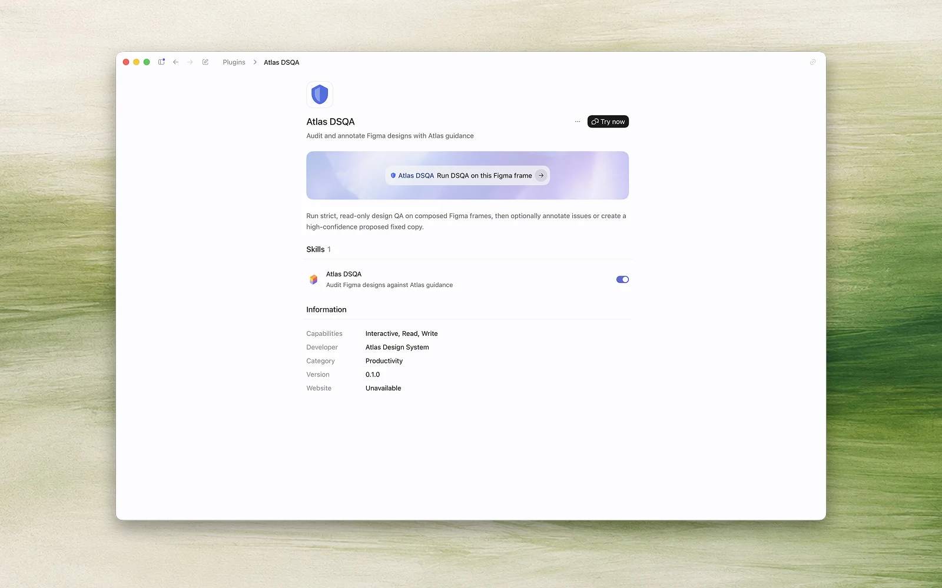Select the "Run DSQA on this Figma frame" prompt

485,175
